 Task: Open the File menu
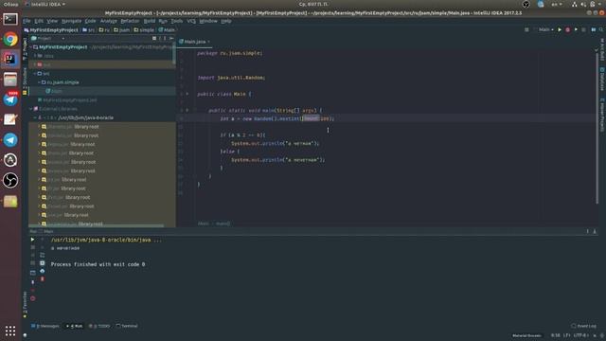(27, 21)
